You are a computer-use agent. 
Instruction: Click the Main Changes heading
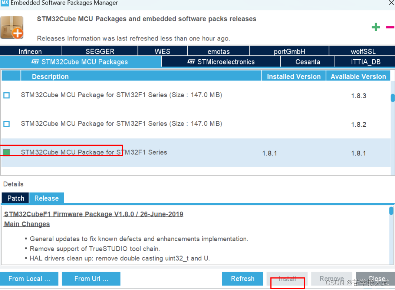tap(27, 224)
